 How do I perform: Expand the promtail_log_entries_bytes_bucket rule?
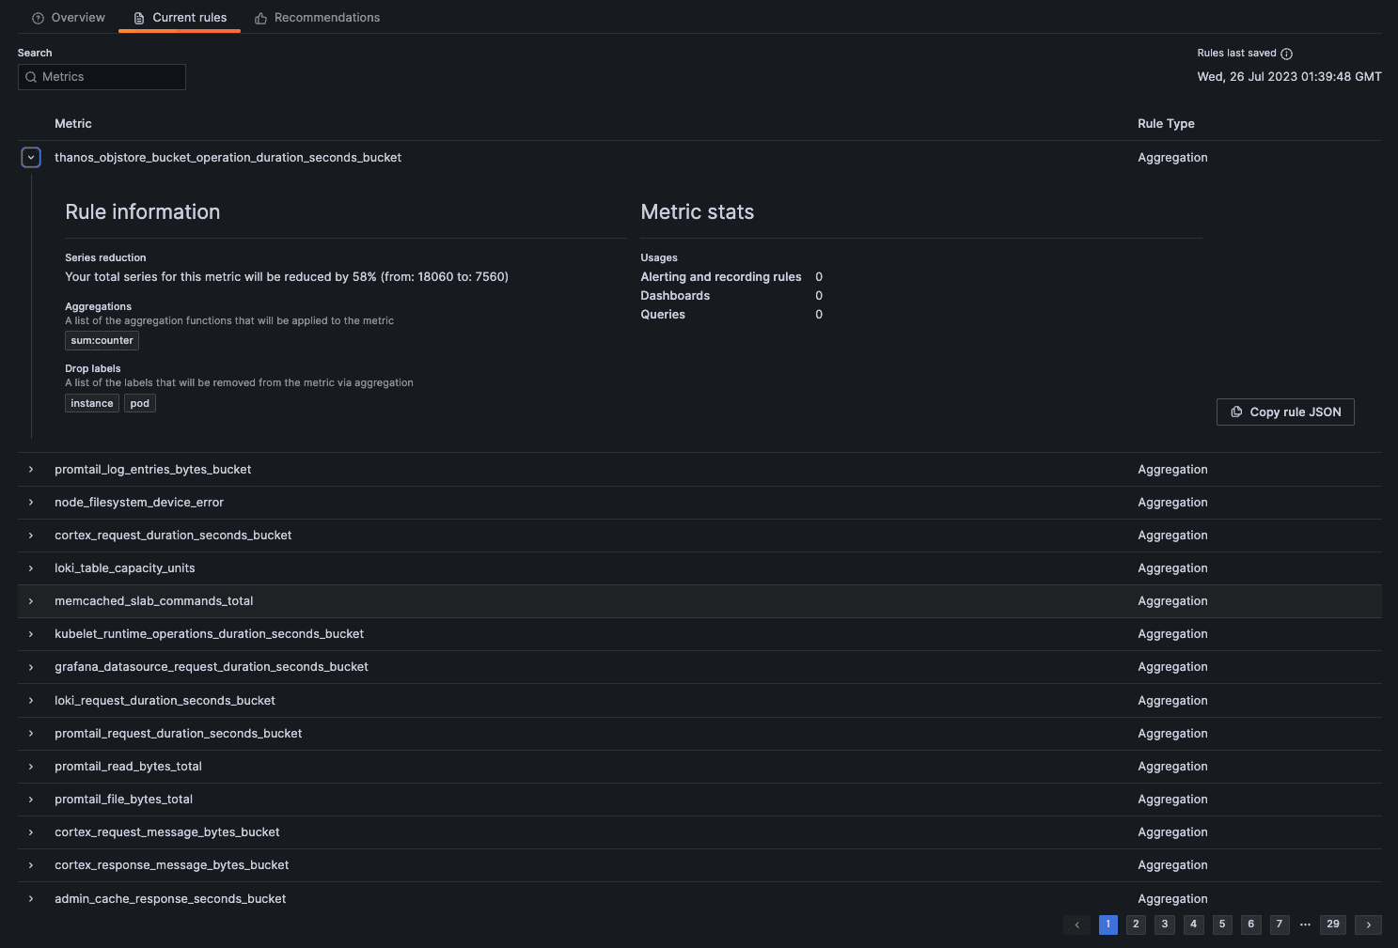pyautogui.click(x=31, y=469)
